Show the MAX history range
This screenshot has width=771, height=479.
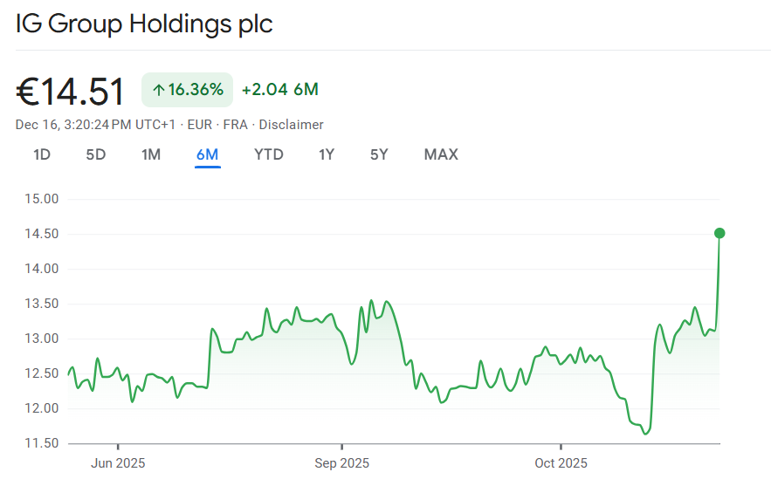point(441,154)
